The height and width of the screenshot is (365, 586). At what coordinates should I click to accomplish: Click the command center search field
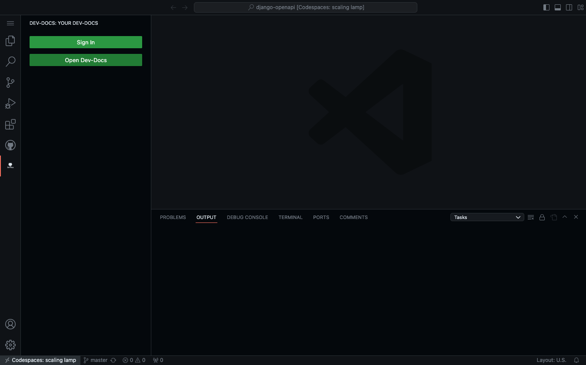coord(305,7)
